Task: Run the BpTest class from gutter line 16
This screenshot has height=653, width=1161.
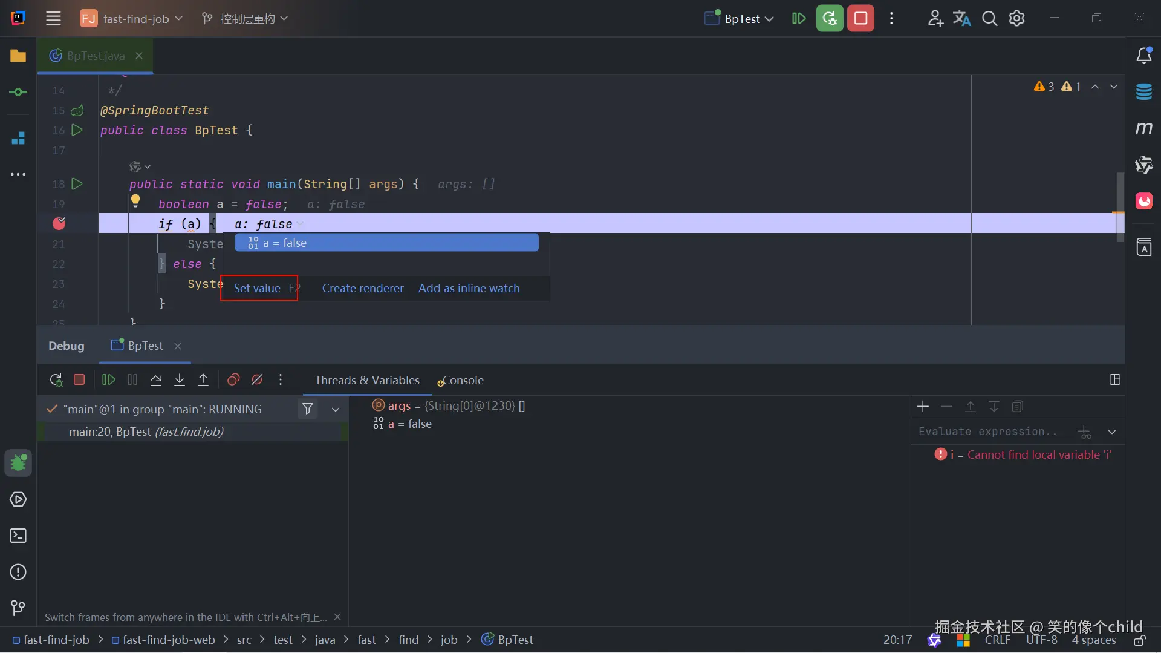Action: 77,130
